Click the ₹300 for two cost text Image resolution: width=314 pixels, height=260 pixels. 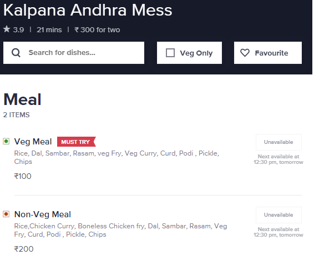click(97, 29)
